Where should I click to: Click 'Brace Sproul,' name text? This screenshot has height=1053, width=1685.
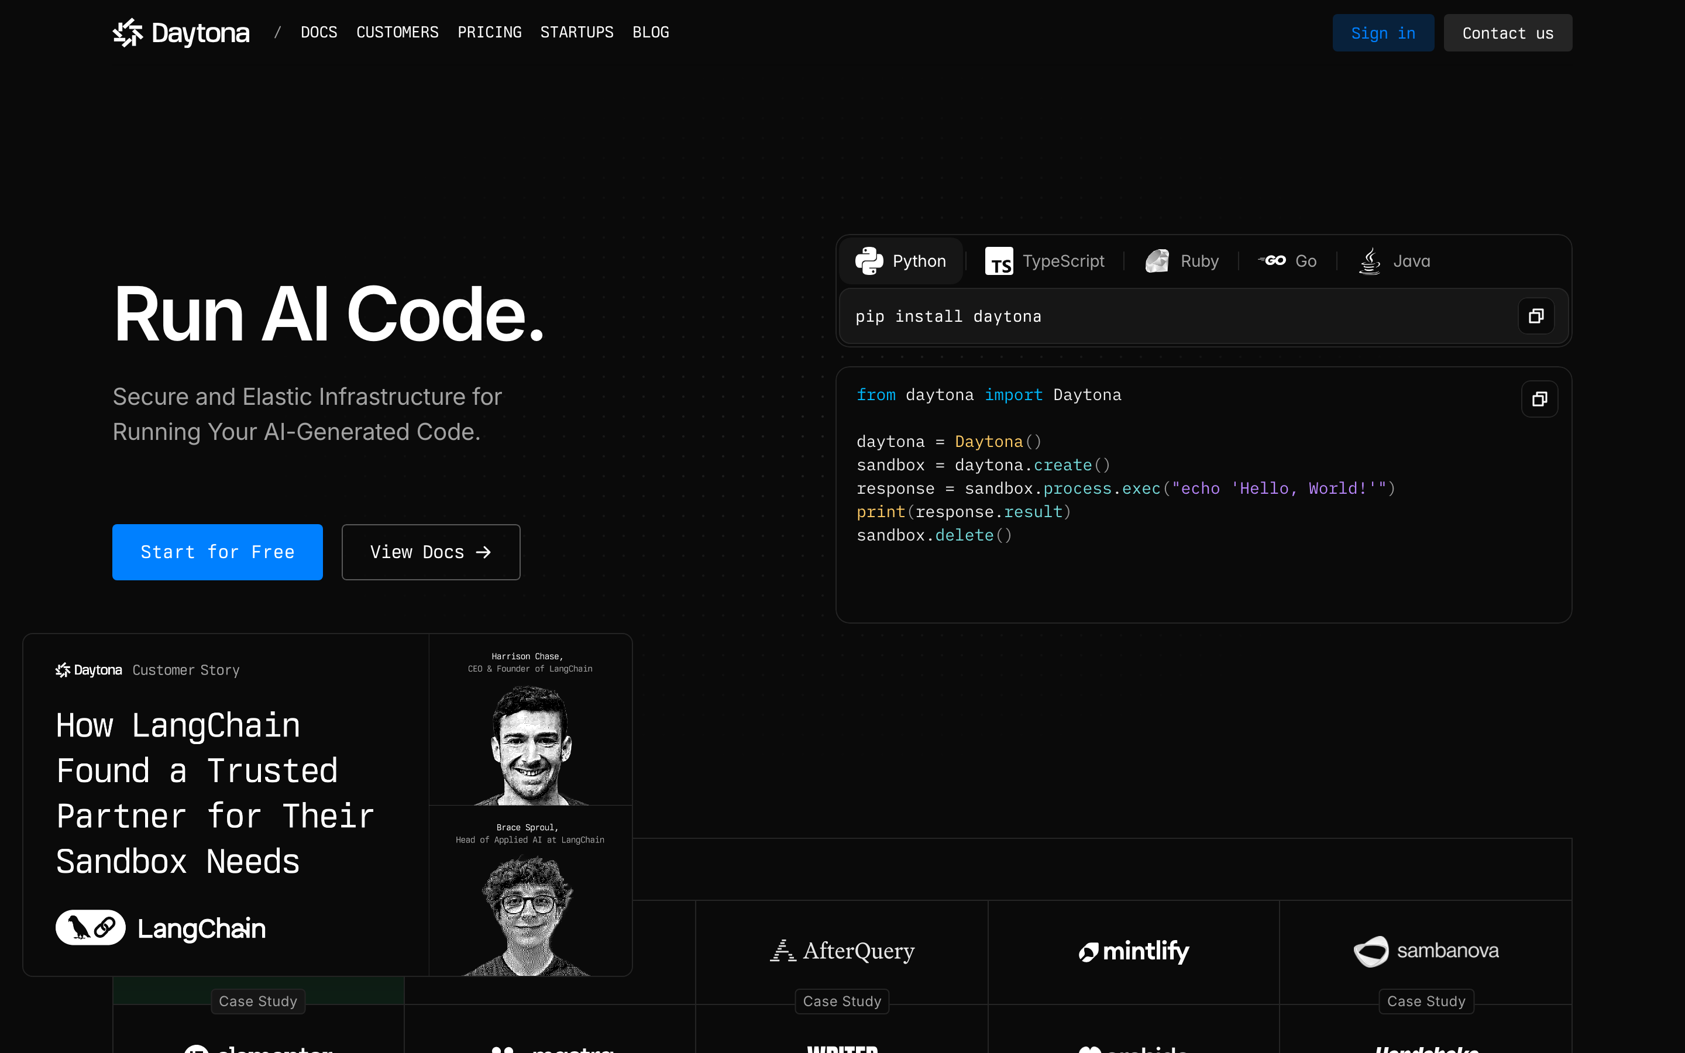click(x=527, y=827)
